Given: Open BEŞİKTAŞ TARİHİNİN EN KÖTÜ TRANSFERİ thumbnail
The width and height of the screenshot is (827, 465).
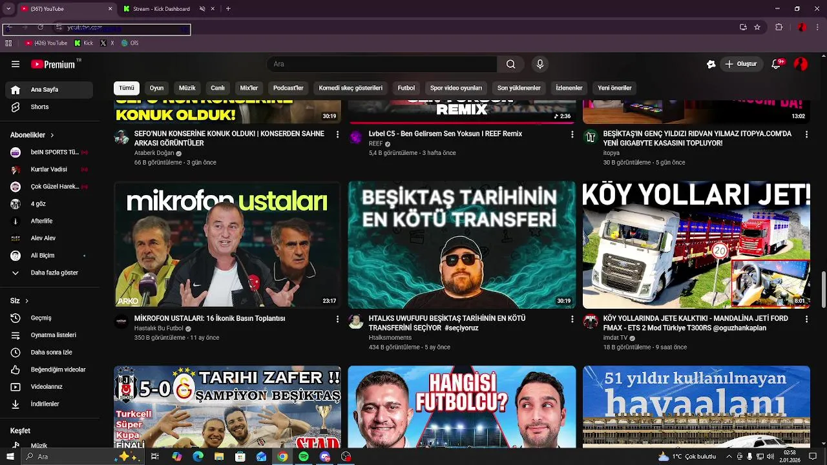Looking at the screenshot, I should coord(462,244).
